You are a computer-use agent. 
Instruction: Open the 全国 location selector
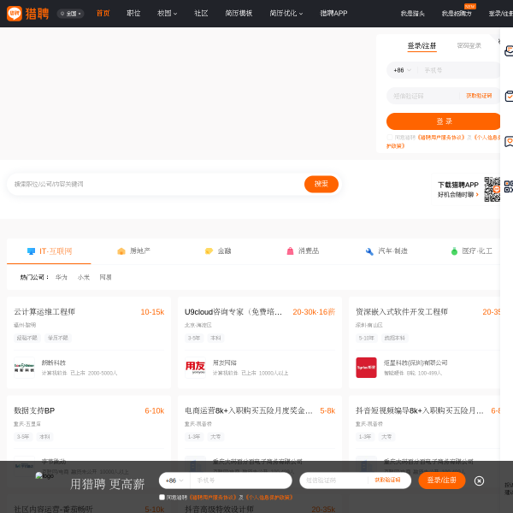tap(71, 14)
